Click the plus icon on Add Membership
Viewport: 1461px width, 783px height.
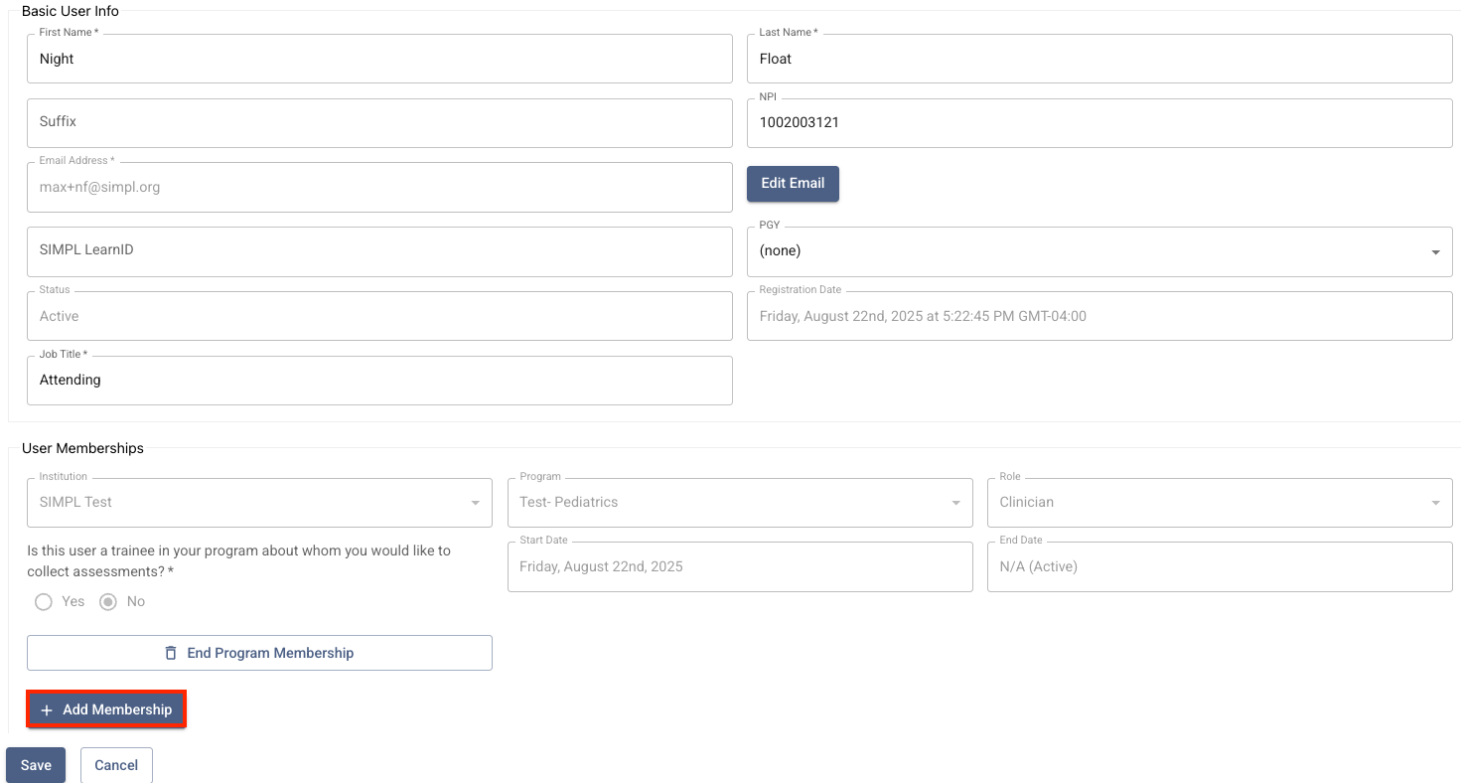click(x=47, y=710)
